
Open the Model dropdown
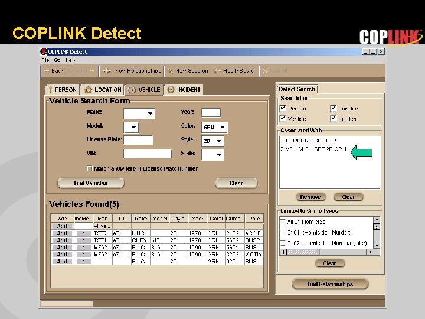click(131, 127)
